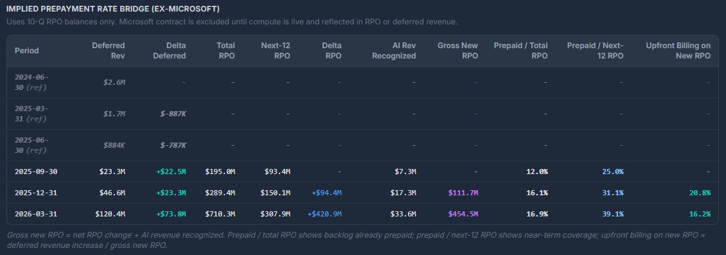The image size is (726, 255).
Task: Select the 2025-06-30 (ref) period cell
Action: pyautogui.click(x=31, y=145)
